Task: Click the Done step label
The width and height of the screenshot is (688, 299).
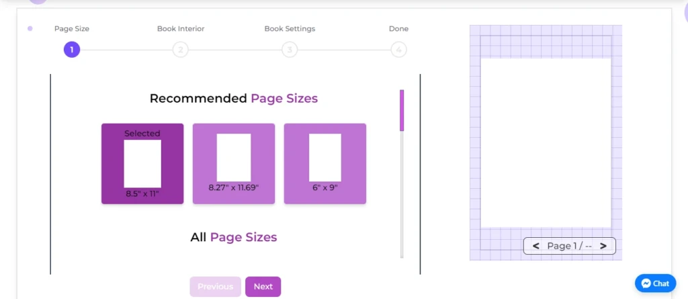Action: click(398, 28)
